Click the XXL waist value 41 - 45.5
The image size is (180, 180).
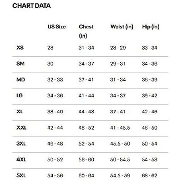120,128
